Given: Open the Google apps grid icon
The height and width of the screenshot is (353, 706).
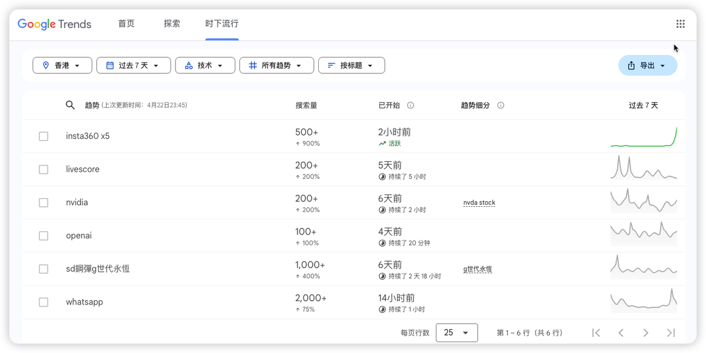Looking at the screenshot, I should (x=680, y=24).
